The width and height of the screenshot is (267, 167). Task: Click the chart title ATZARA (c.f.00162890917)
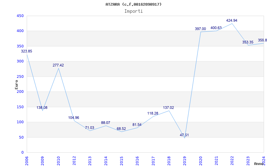point(133,4)
